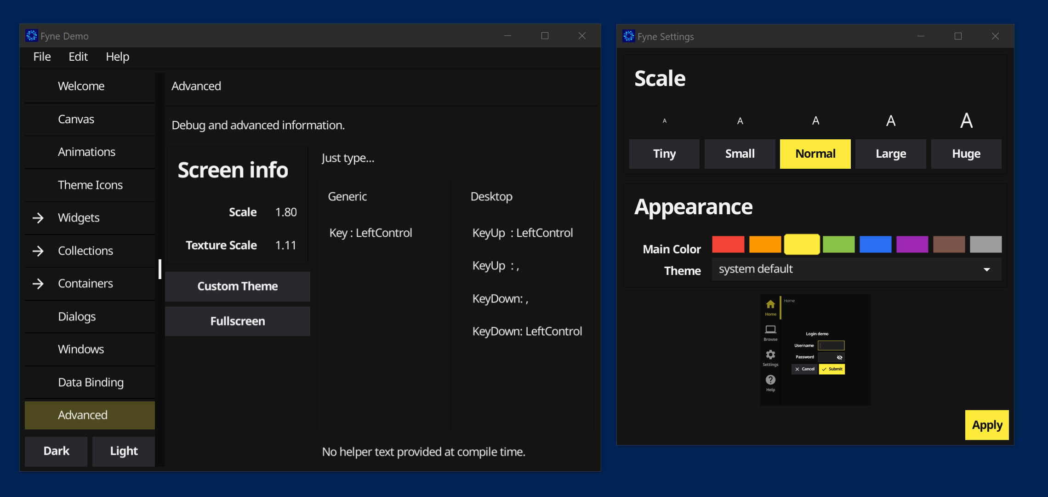1048x497 pixels.
Task: Click the Fyne Settings application icon in title bar
Action: coord(628,36)
